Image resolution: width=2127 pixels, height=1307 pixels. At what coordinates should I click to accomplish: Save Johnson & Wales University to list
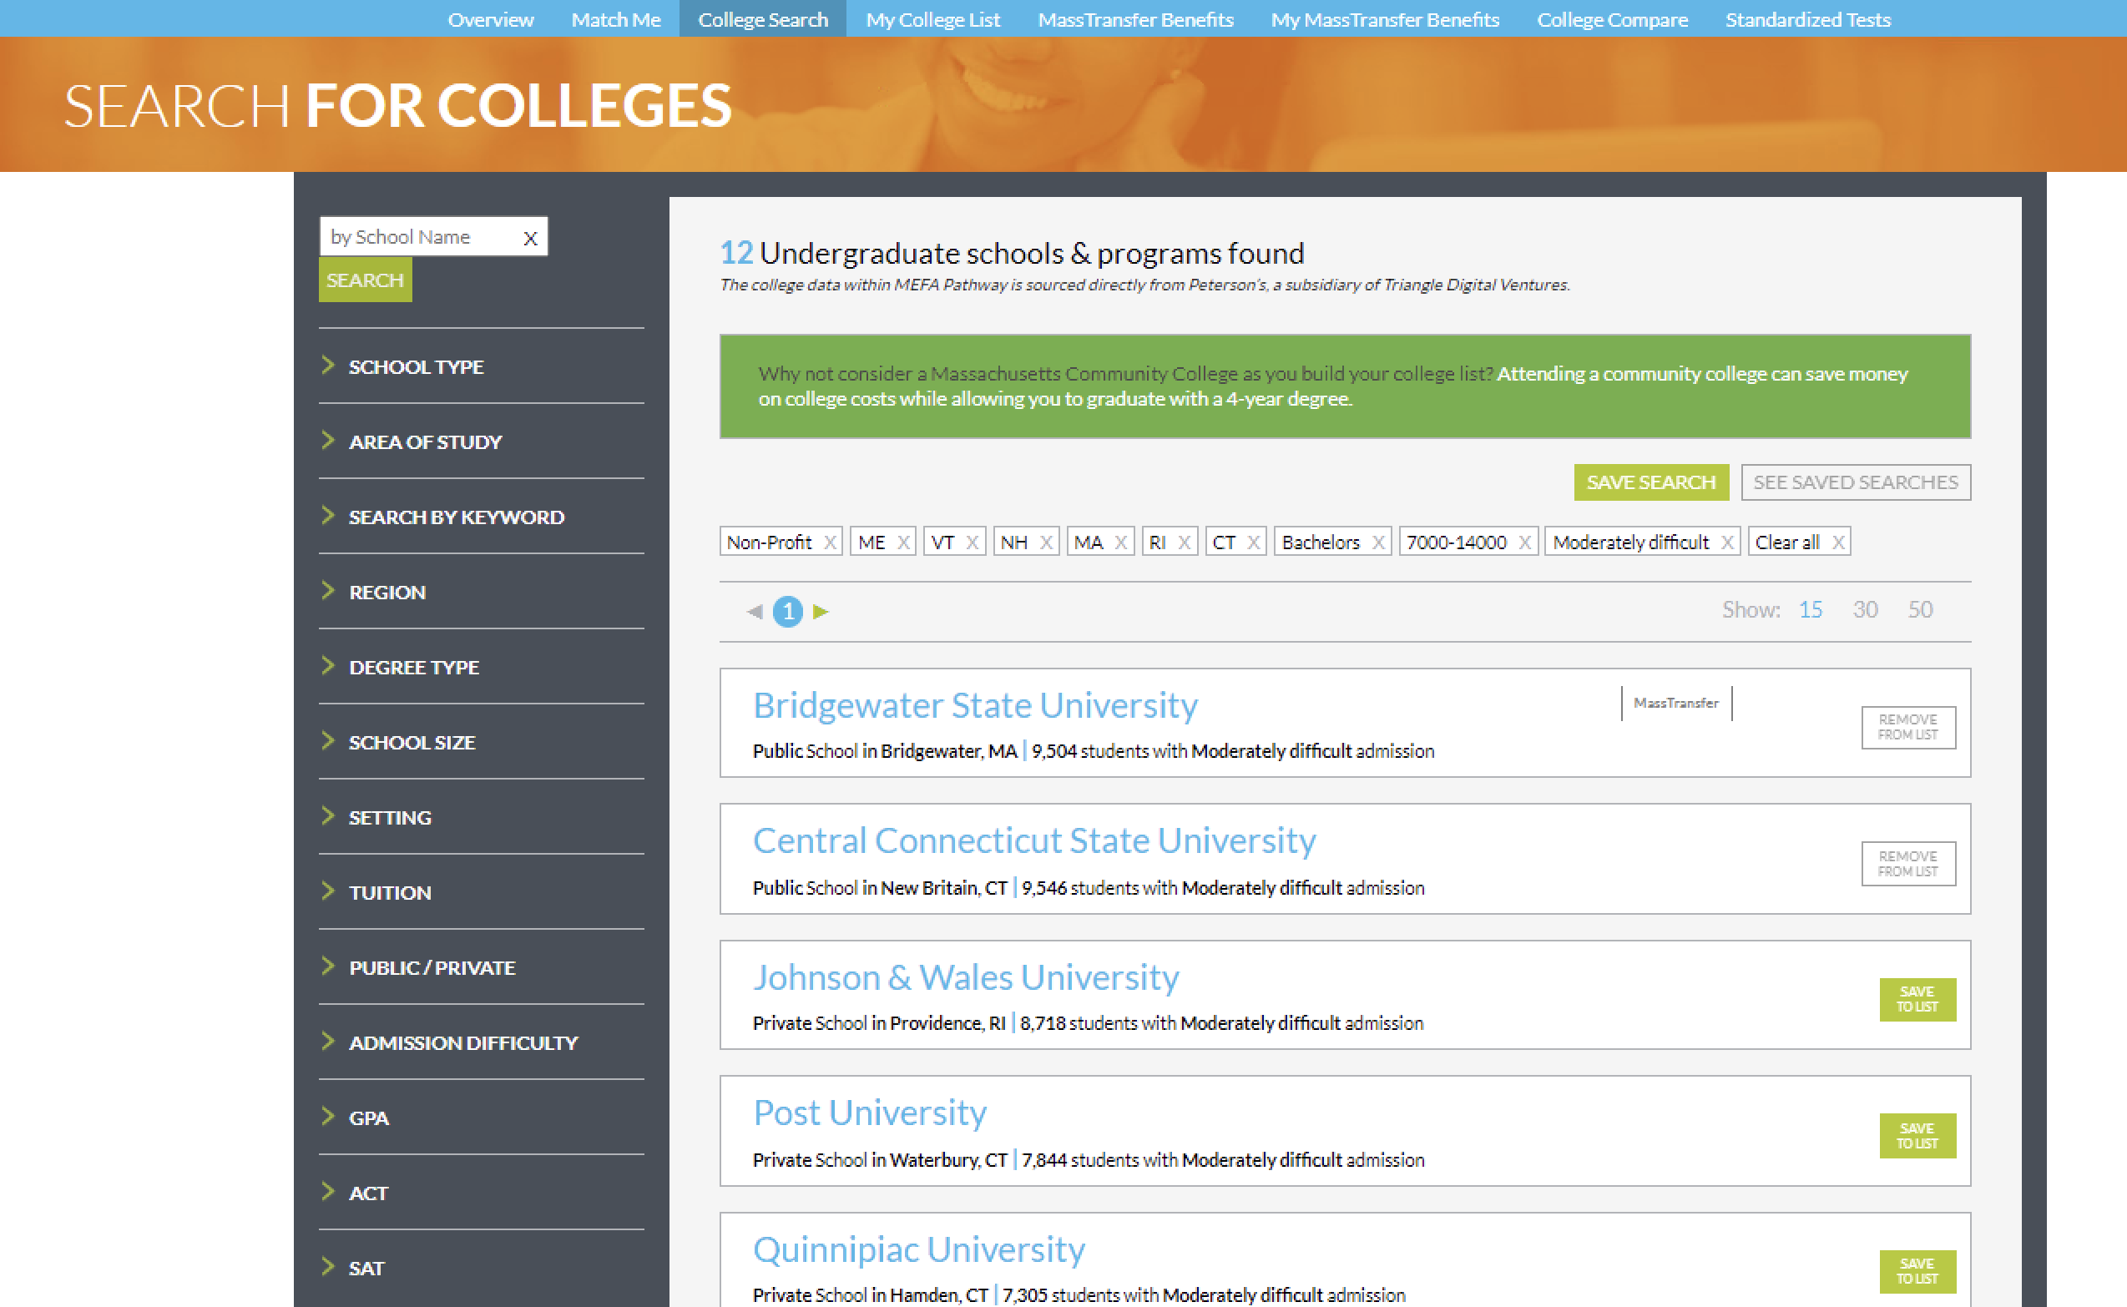click(1916, 999)
